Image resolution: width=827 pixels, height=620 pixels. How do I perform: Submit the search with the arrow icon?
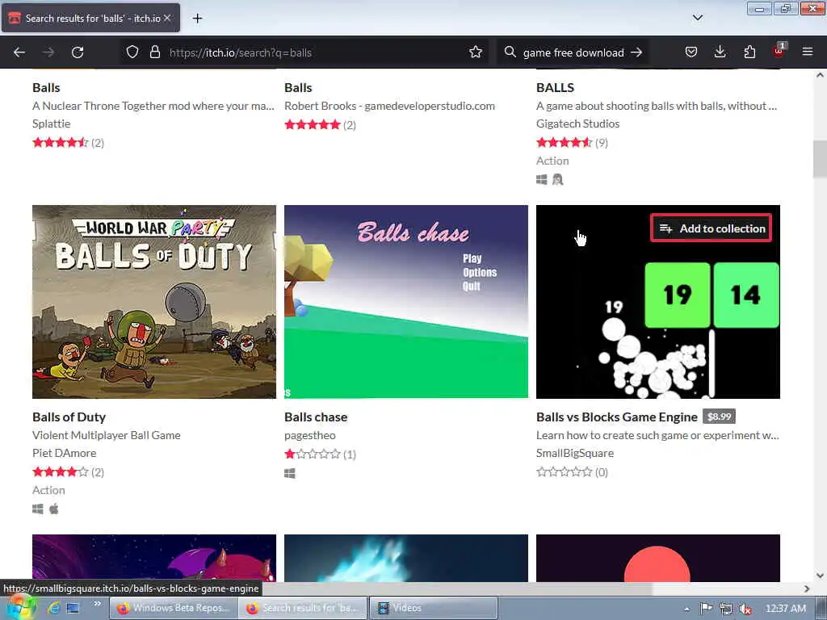636,52
